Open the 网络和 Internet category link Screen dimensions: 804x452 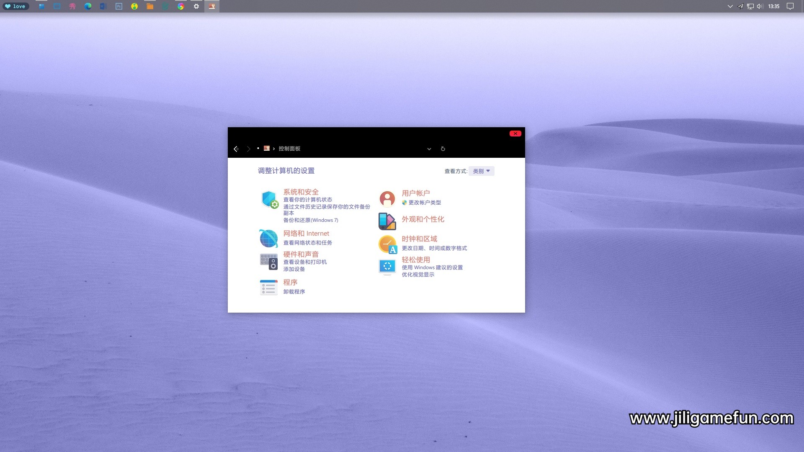[x=306, y=234]
